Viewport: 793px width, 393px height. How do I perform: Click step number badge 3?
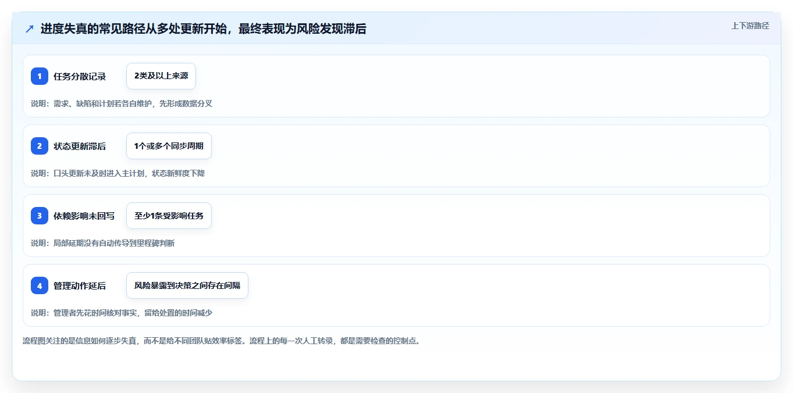tap(40, 216)
